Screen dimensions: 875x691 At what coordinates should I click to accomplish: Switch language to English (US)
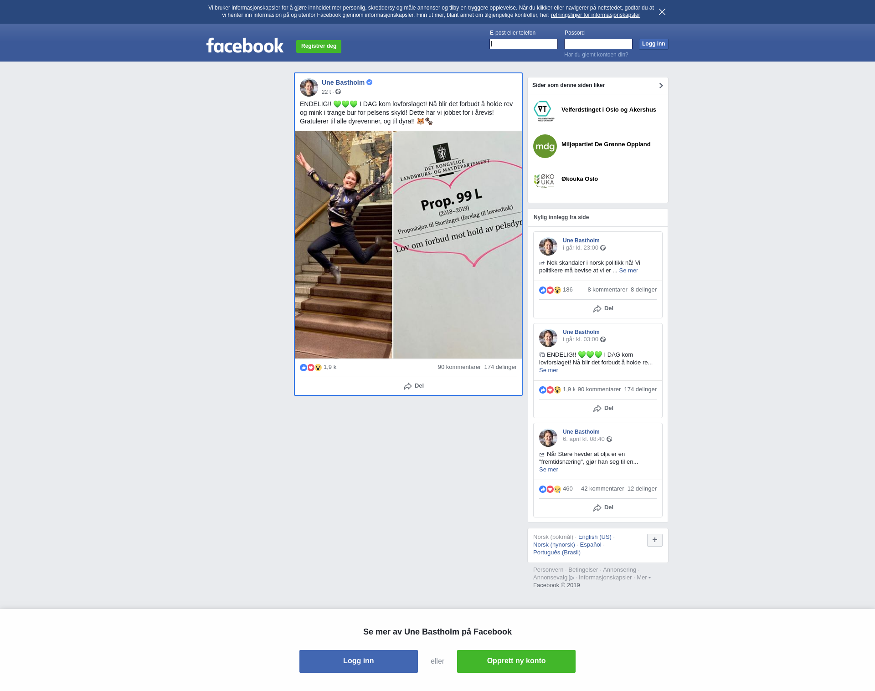coord(595,537)
